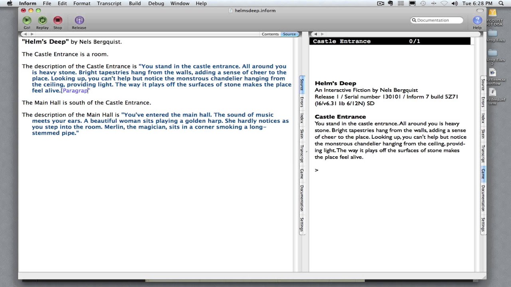Screen dimensions: 511x287
Task: Click 'The Main Hall is south' source line
Action: pos(87,103)
